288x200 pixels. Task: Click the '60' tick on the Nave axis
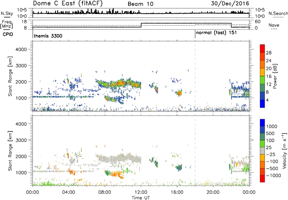pyautogui.click(x=257, y=22)
